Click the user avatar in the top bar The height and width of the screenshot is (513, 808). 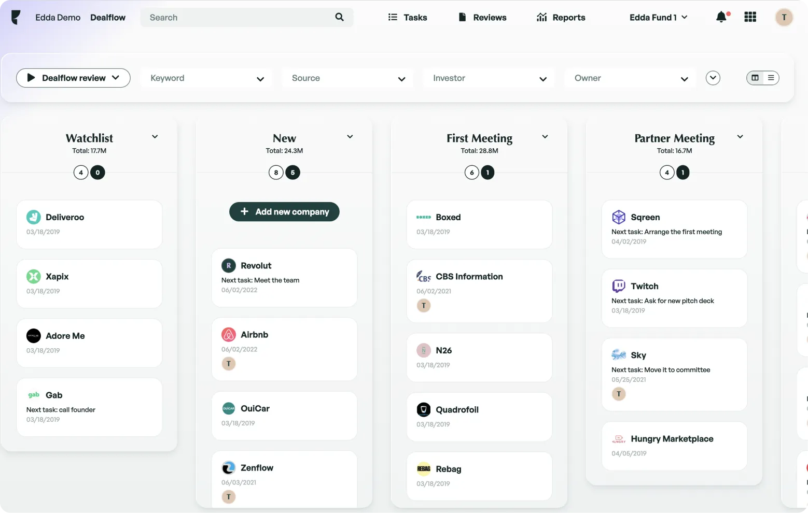coord(784,17)
